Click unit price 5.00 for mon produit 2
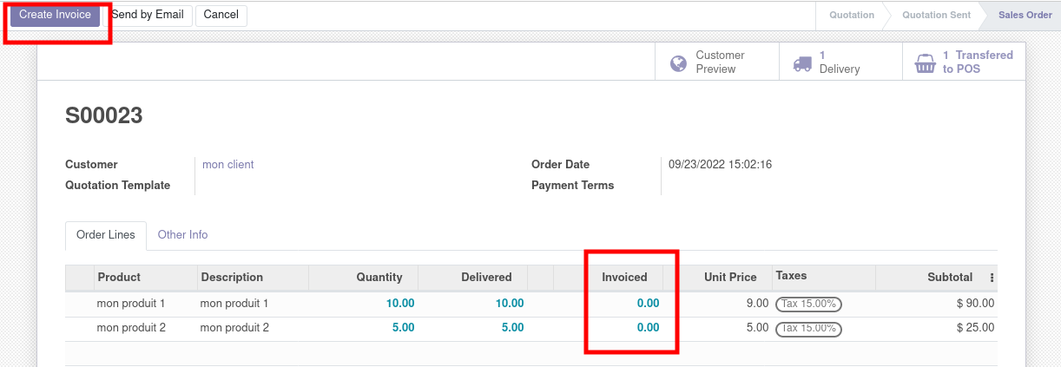The height and width of the screenshot is (367, 1061). pyautogui.click(x=757, y=328)
